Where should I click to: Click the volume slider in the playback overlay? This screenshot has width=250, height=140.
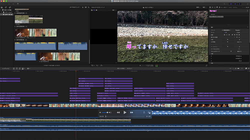click(104, 112)
